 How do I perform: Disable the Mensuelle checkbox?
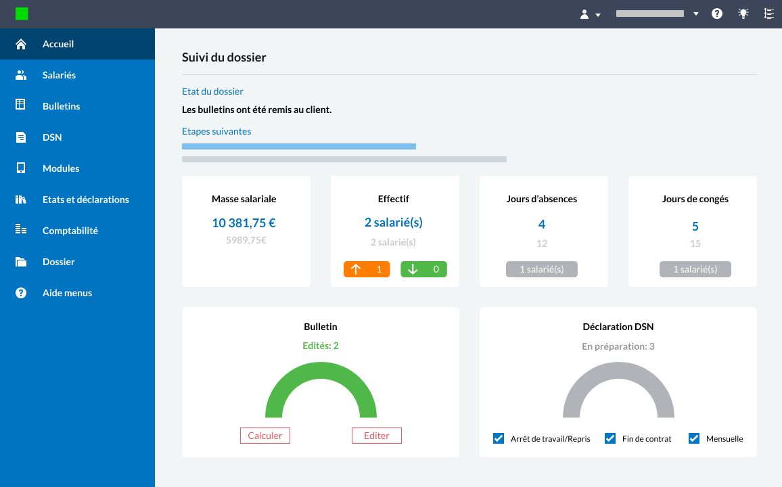(693, 438)
